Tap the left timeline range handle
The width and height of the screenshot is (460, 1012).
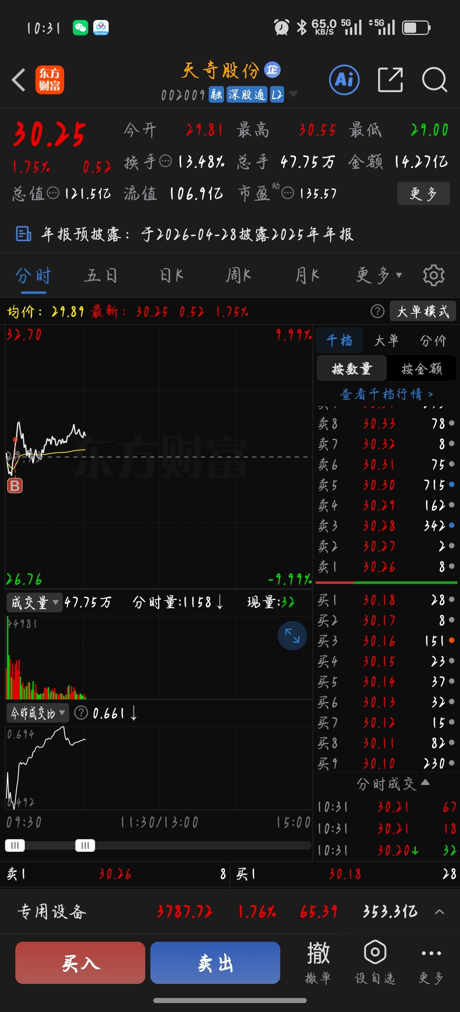click(15, 845)
